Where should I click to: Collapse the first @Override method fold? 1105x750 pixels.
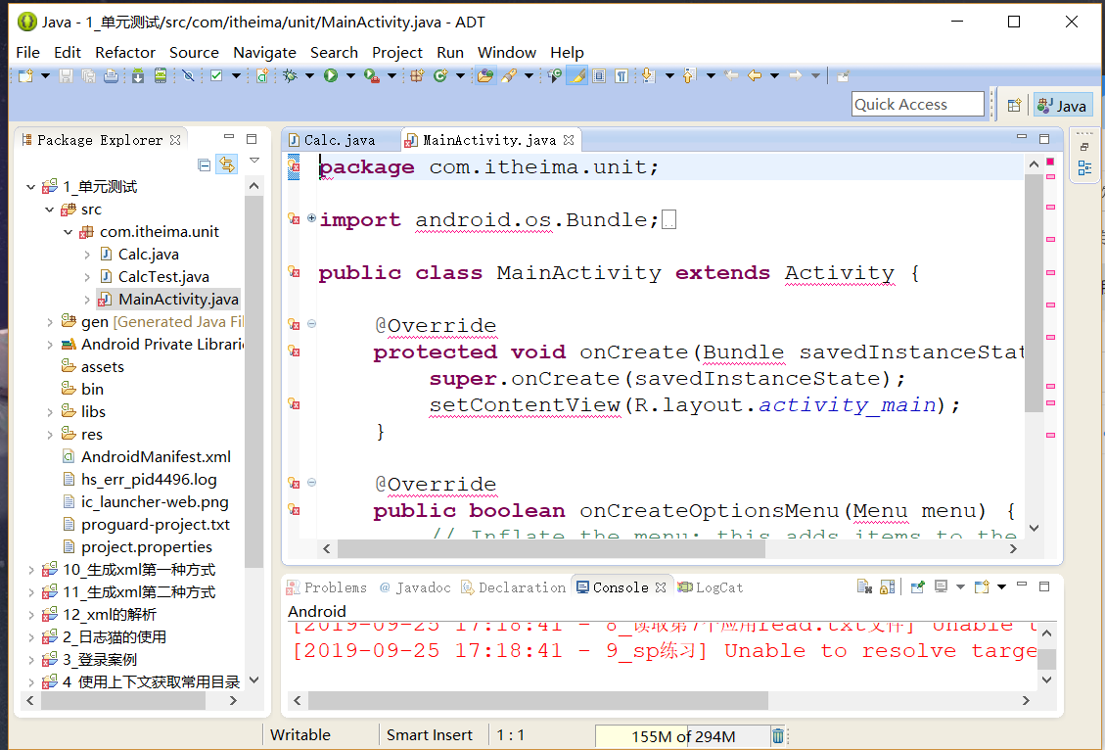pyautogui.click(x=311, y=324)
